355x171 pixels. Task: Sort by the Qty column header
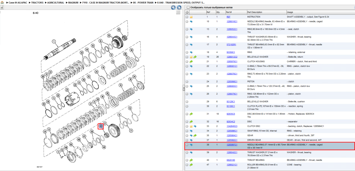click(x=218, y=12)
